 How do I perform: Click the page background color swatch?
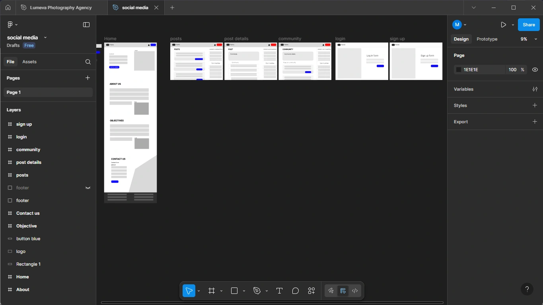(459, 70)
